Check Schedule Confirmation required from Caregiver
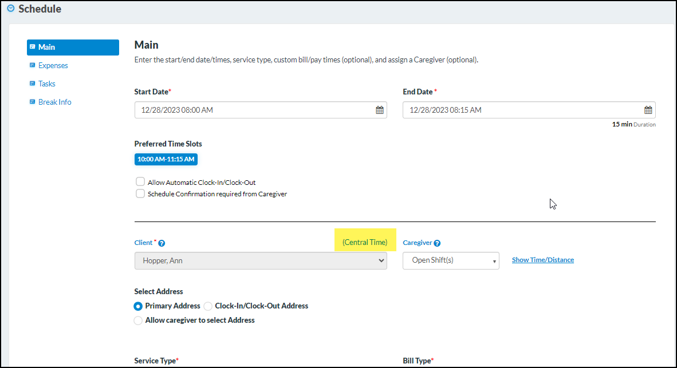This screenshot has width=677, height=368. click(140, 193)
